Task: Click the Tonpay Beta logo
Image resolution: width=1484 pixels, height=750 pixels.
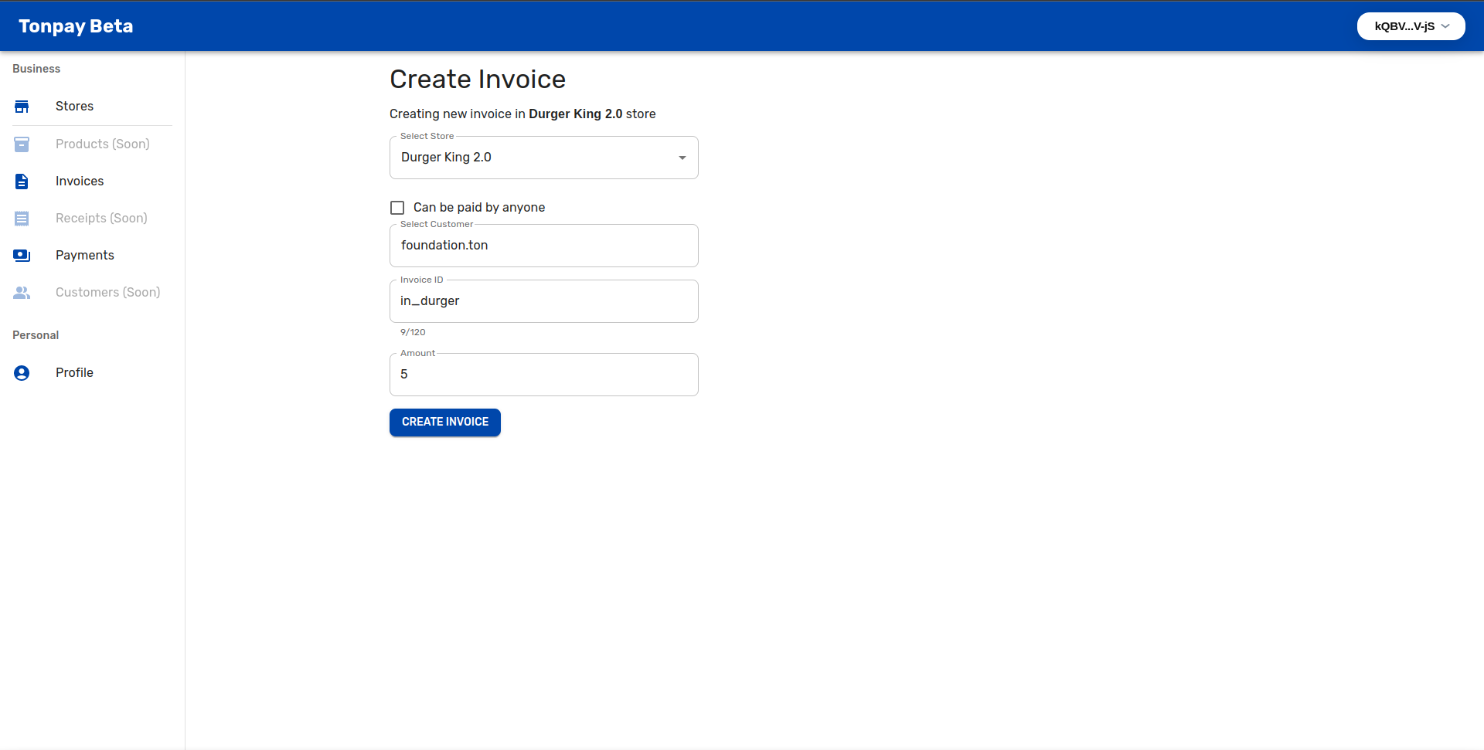Action: [x=76, y=26]
